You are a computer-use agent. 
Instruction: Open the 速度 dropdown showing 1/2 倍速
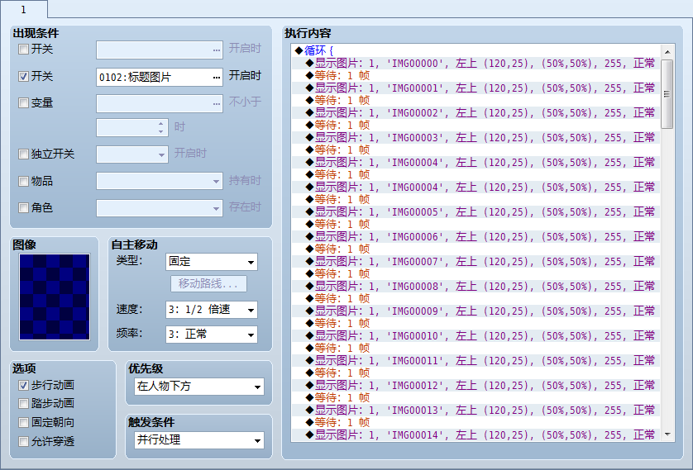pyautogui.click(x=211, y=310)
